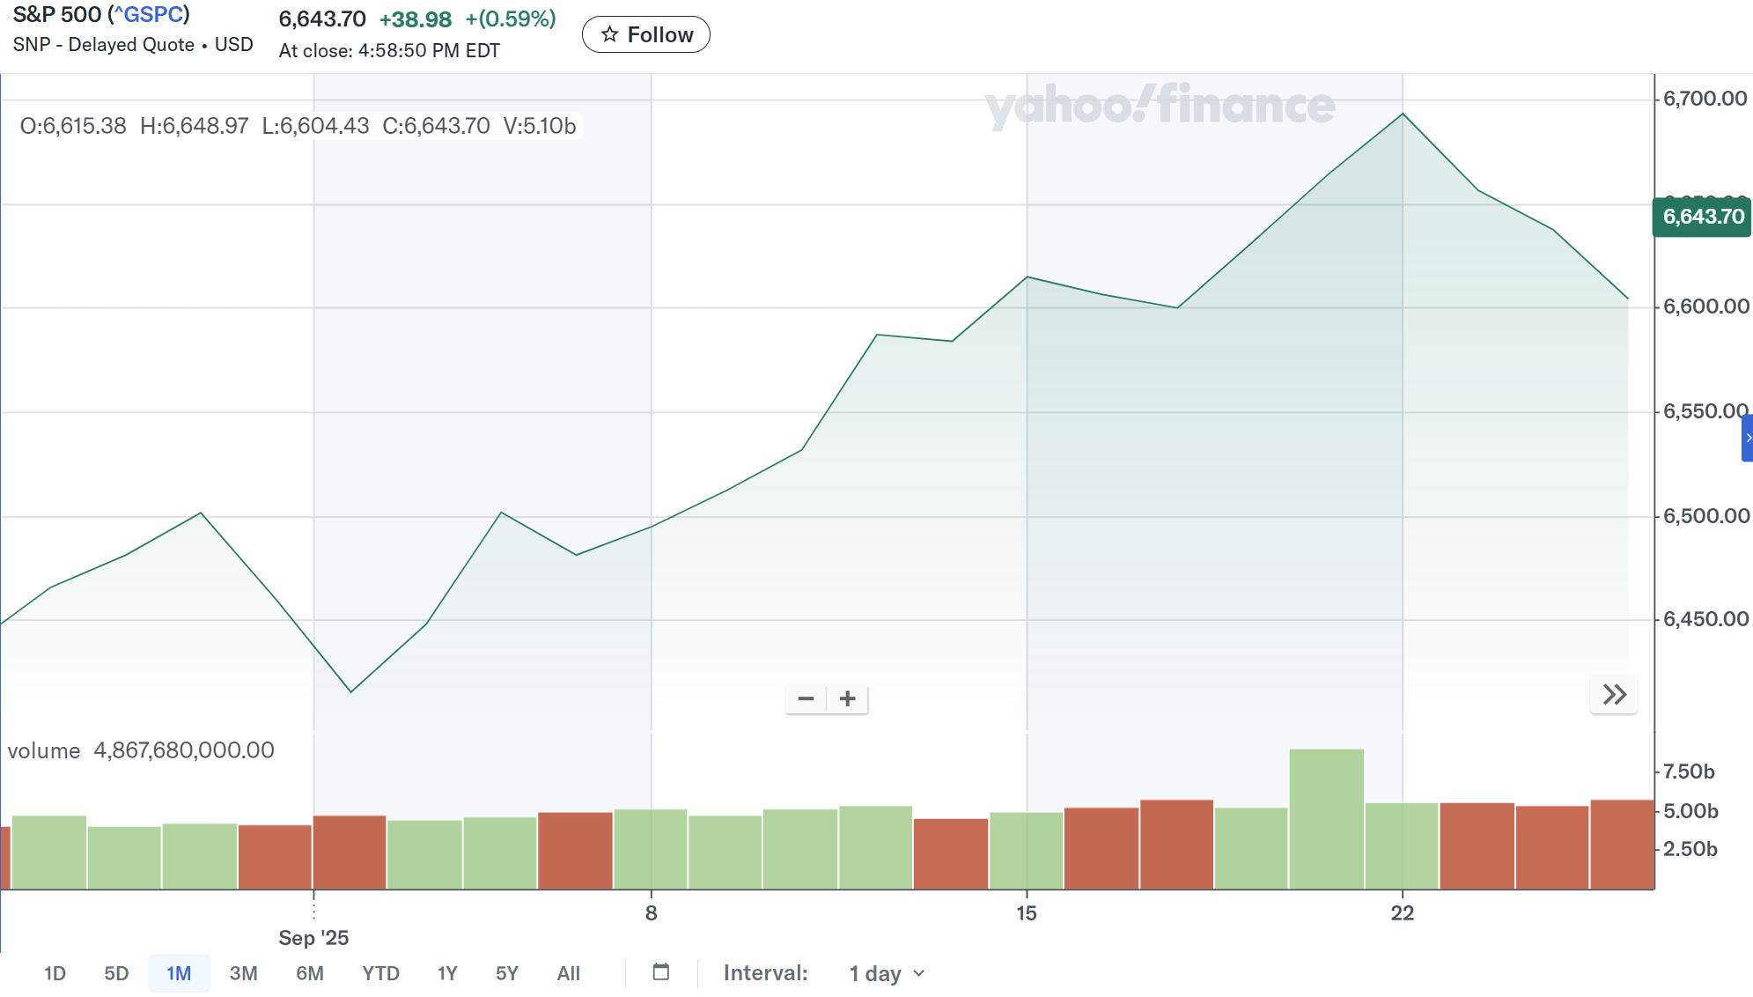Viewport: 1753px width, 997px height.
Task: Click the star Follow button
Action: (646, 35)
